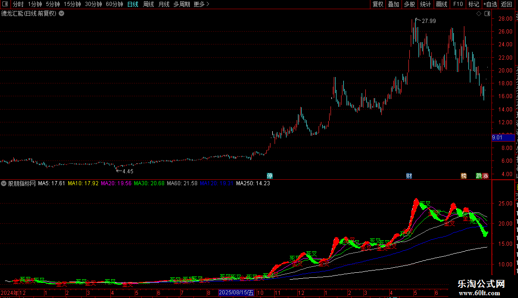This screenshot has width=518, height=298.
Task: Click the 复权 adjustment button
Action: tap(378, 4)
